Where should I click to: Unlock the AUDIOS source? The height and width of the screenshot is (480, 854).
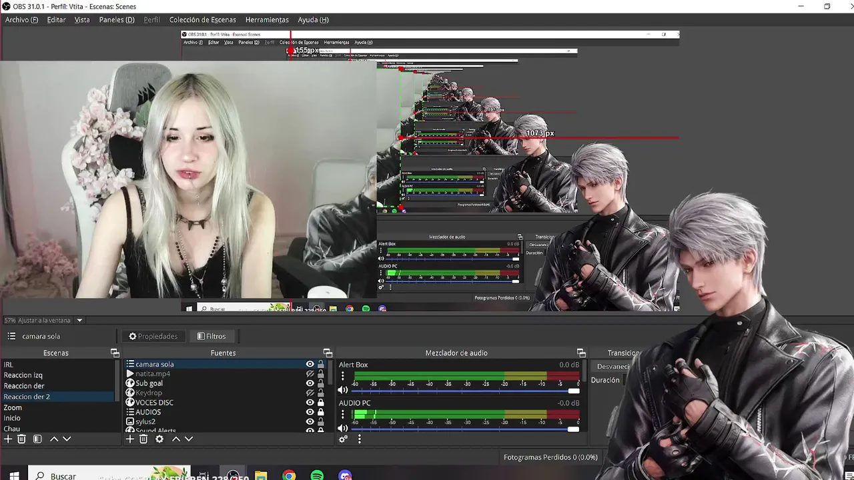[x=321, y=412]
